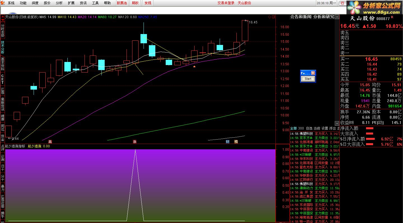Click the 北部湾港 撑杆跳高 row
This screenshot has width=403, height=223.
(315, 142)
